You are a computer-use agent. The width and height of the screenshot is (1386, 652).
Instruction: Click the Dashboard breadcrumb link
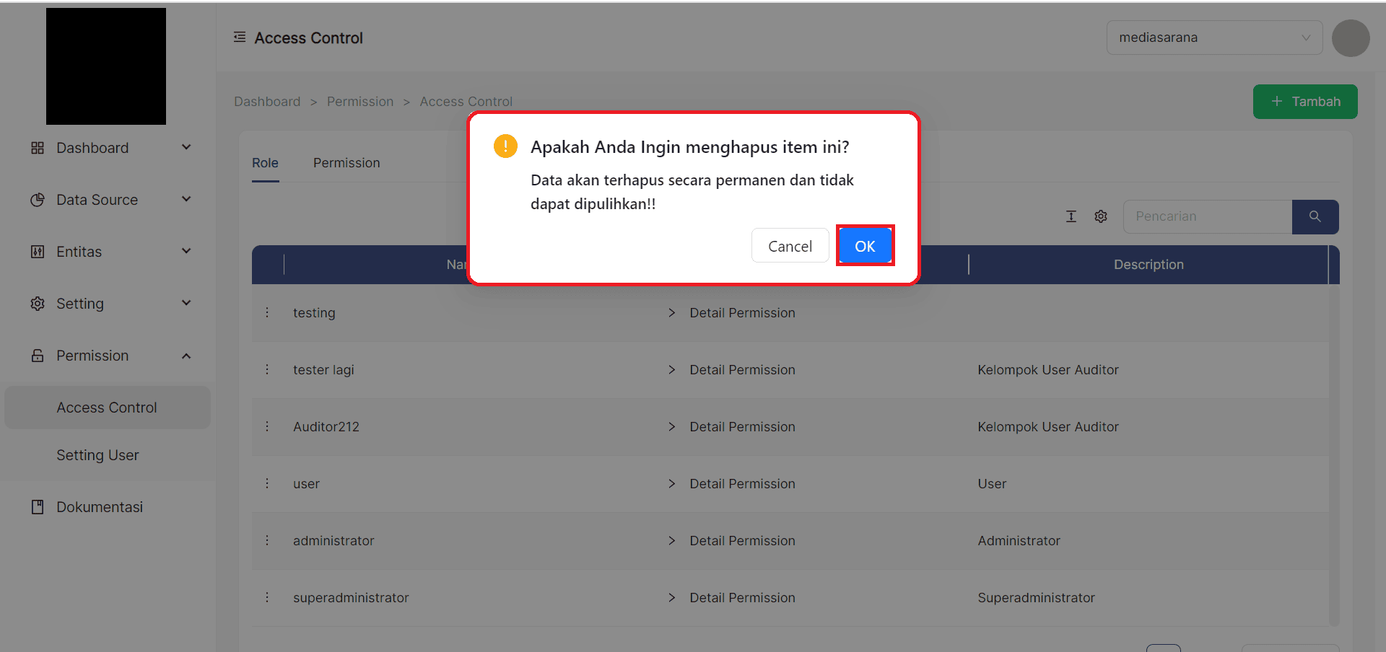tap(267, 102)
